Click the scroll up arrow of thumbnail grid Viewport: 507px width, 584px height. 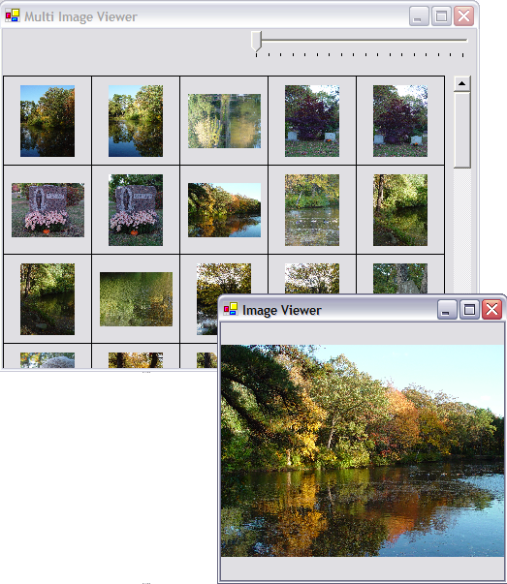point(461,84)
